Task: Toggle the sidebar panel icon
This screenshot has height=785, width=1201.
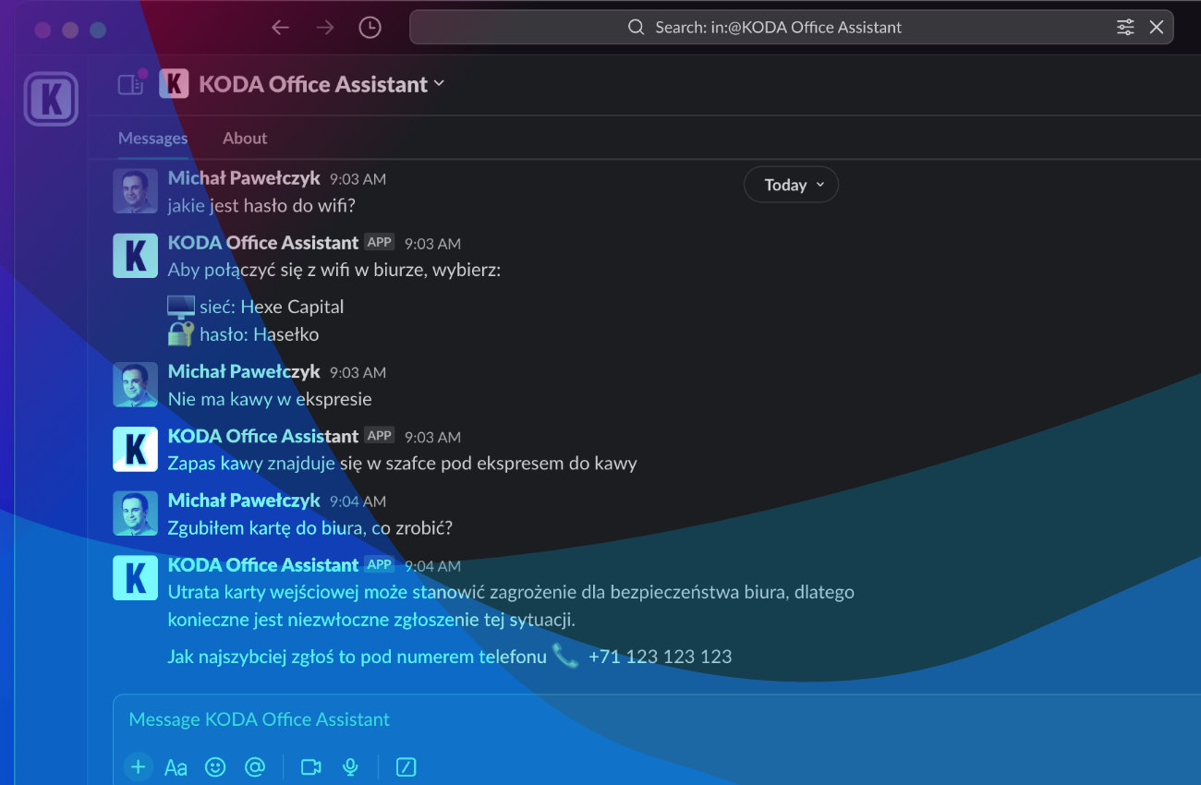Action: 131,84
